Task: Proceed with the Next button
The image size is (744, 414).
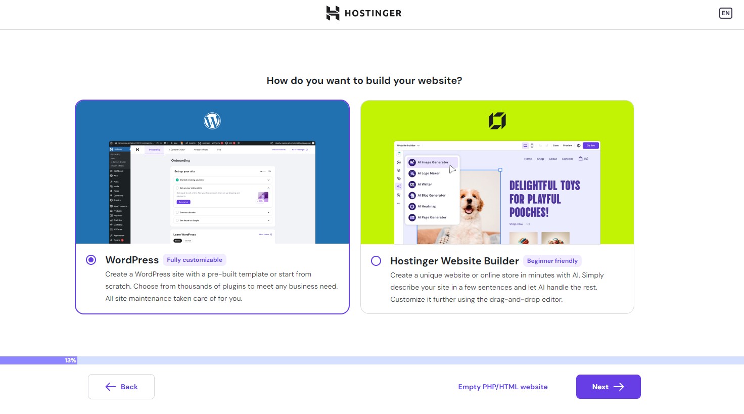Action: [609, 387]
